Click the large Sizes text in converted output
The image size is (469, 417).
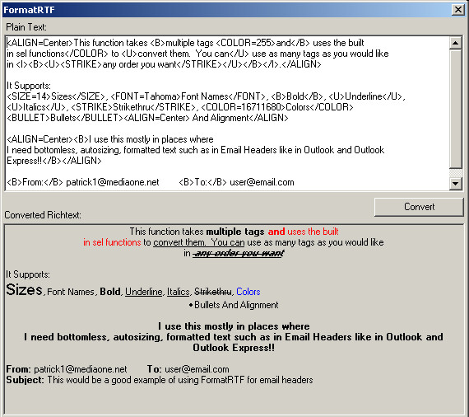24,290
